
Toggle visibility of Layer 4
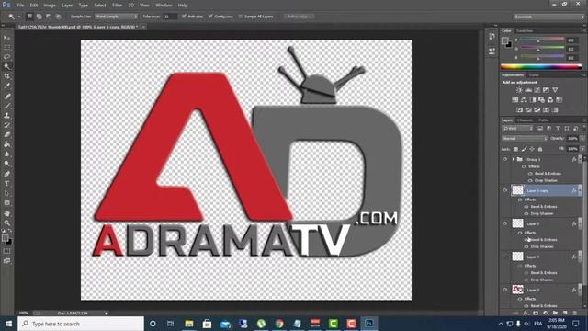504,257
